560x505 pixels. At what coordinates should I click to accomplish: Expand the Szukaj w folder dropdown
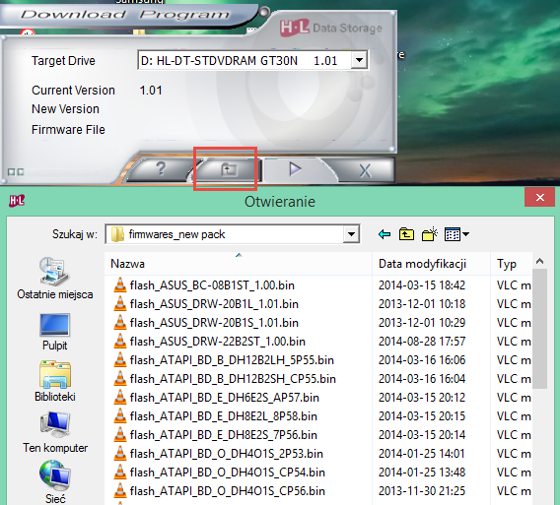click(x=351, y=234)
